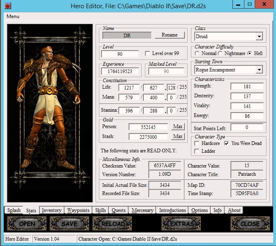This screenshot has width=276, height=246.
Task: Open the Options tab
Action: tap(200, 210)
